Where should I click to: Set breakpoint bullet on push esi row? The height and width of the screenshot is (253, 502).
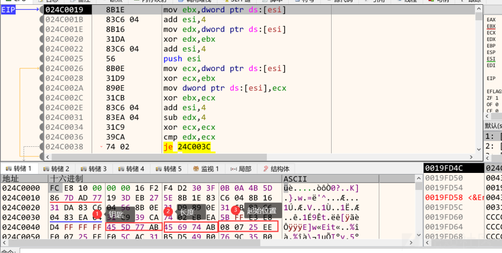(x=41, y=59)
